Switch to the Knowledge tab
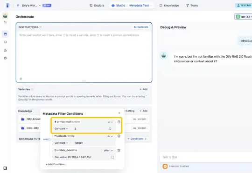 (x=169, y=6)
